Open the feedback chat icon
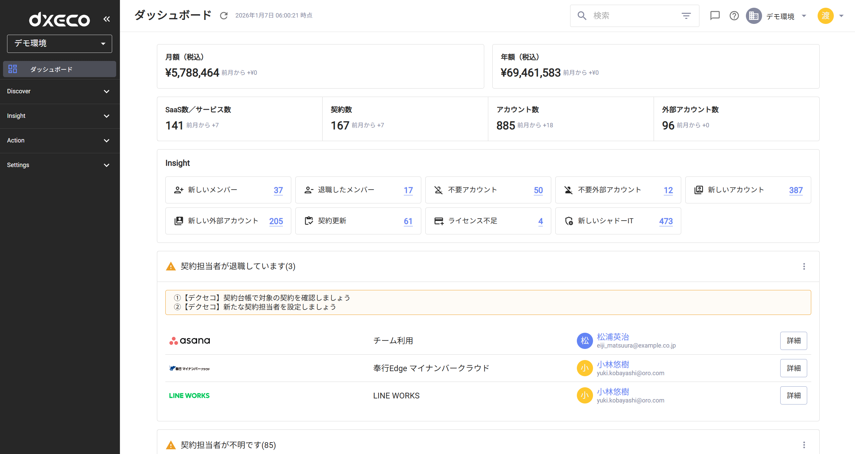This screenshot has width=855, height=454. click(715, 15)
